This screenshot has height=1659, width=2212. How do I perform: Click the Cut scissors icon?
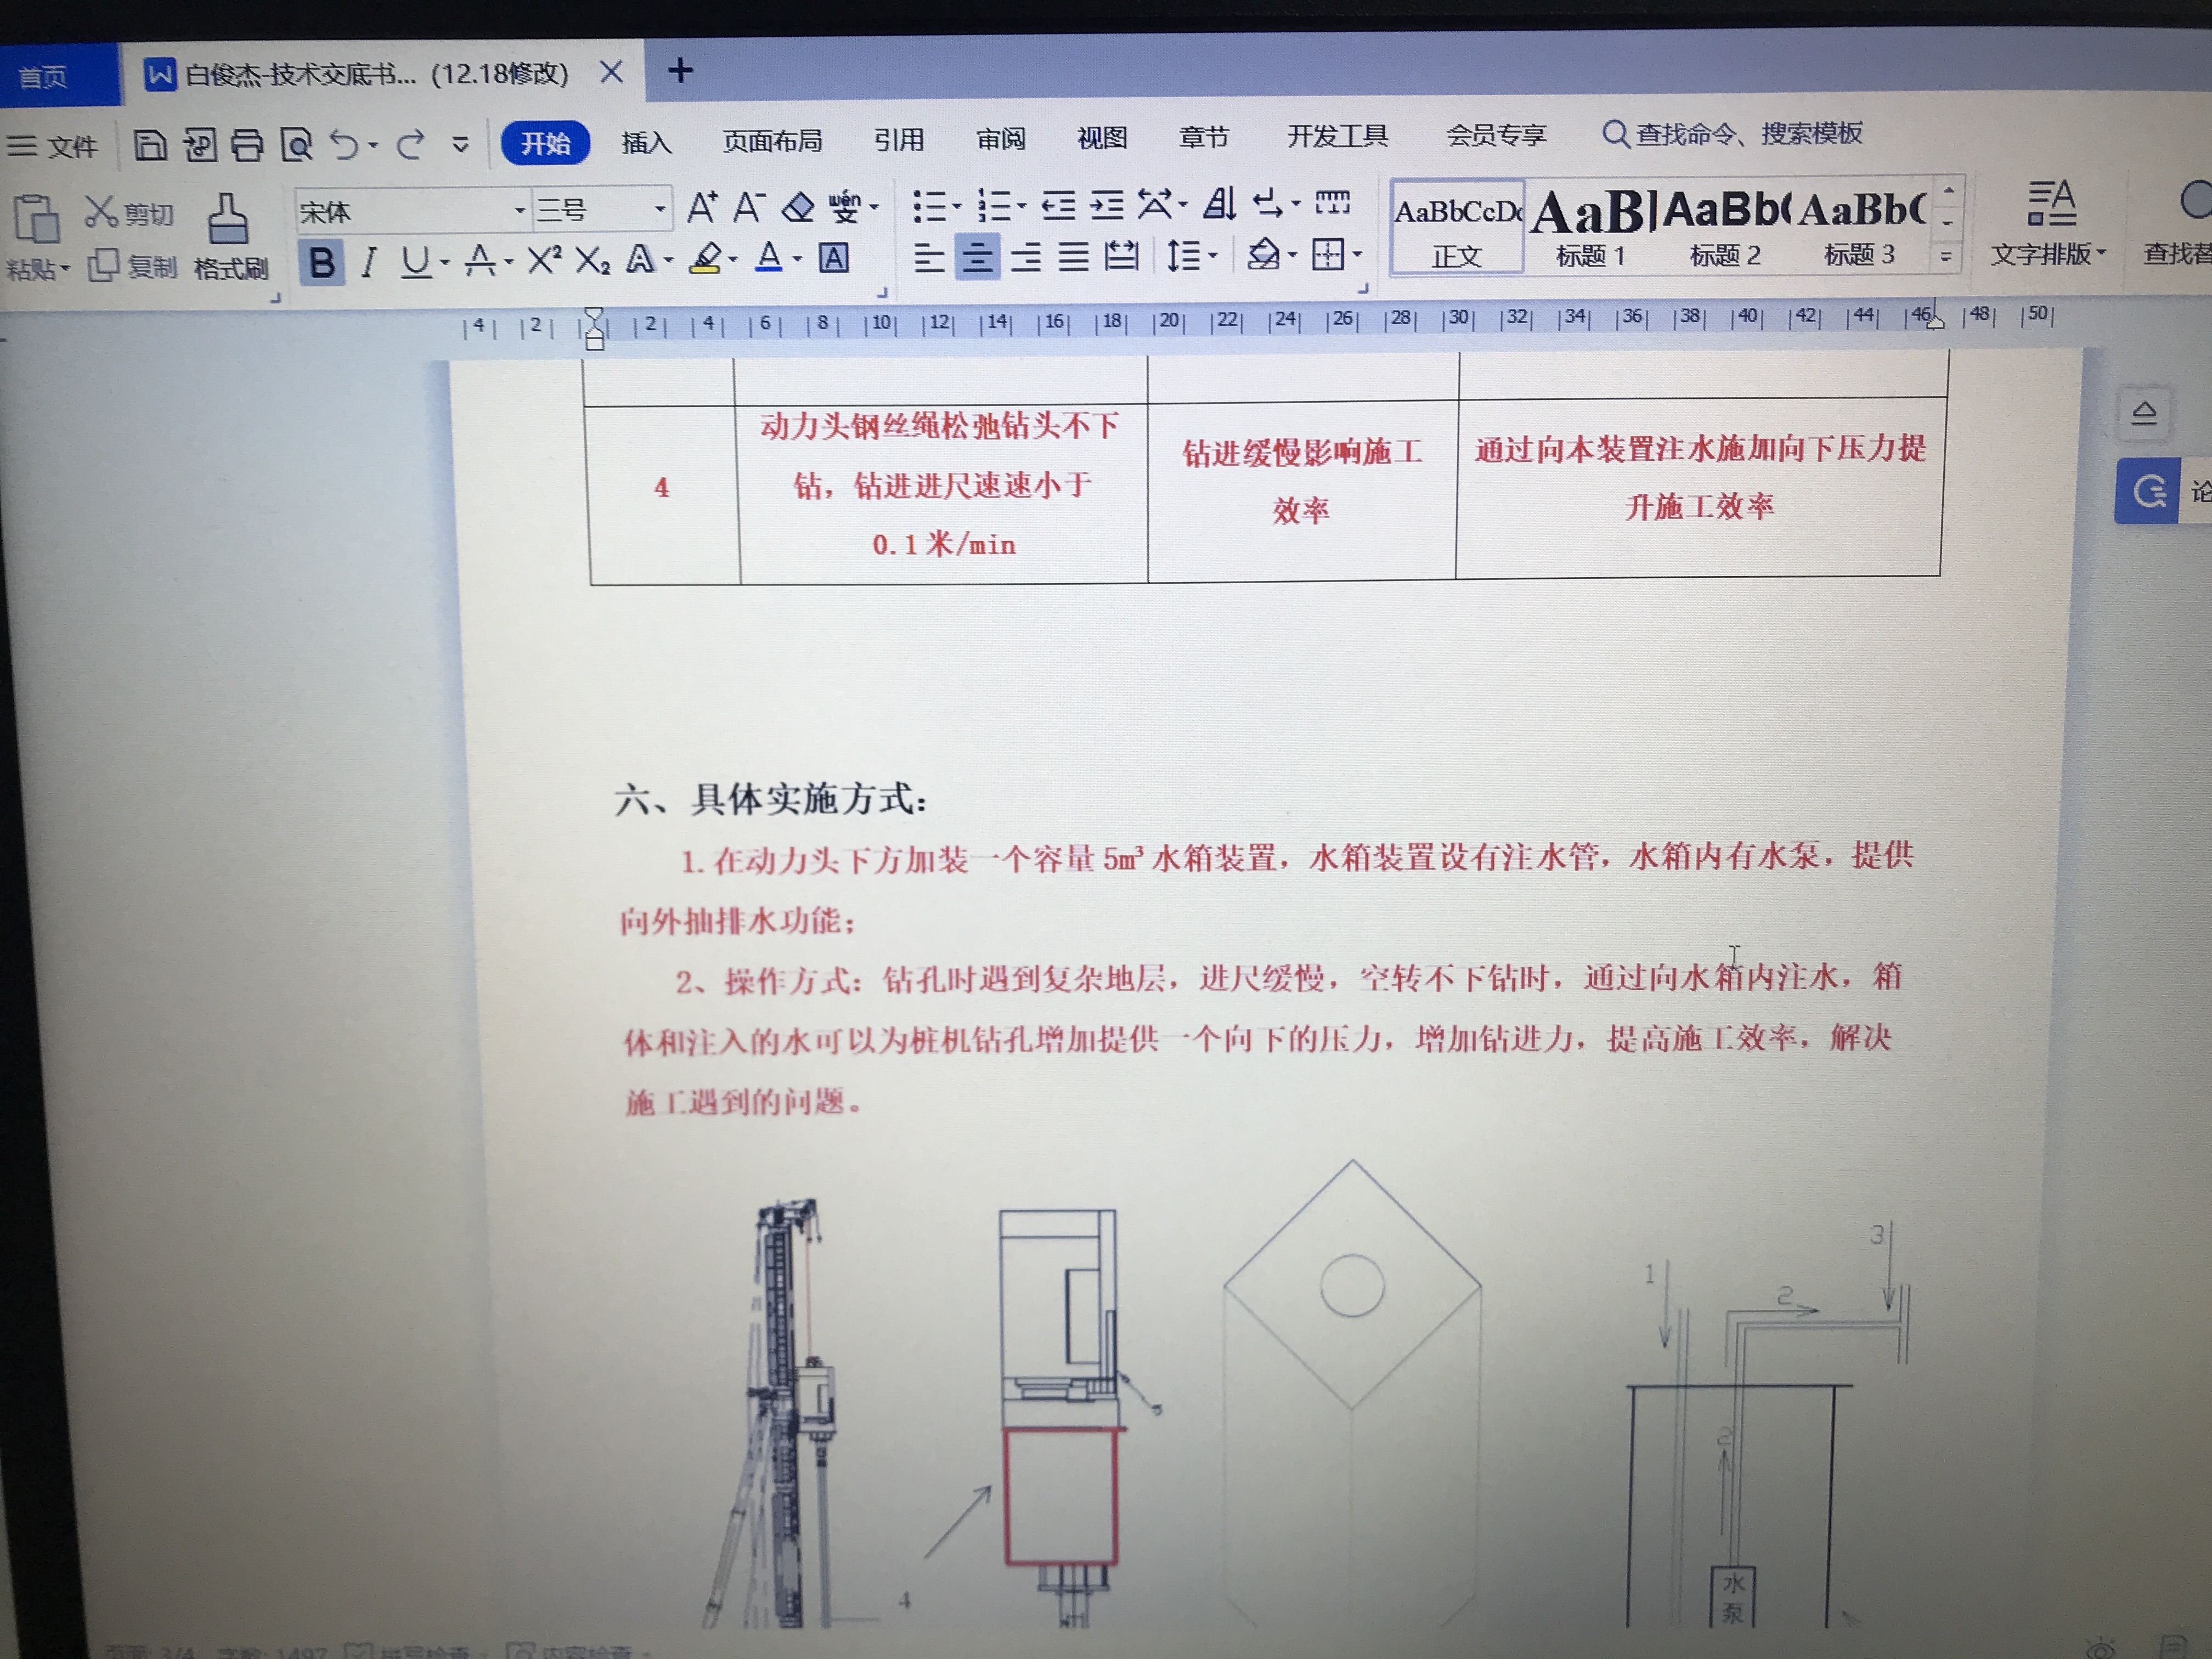pos(101,212)
